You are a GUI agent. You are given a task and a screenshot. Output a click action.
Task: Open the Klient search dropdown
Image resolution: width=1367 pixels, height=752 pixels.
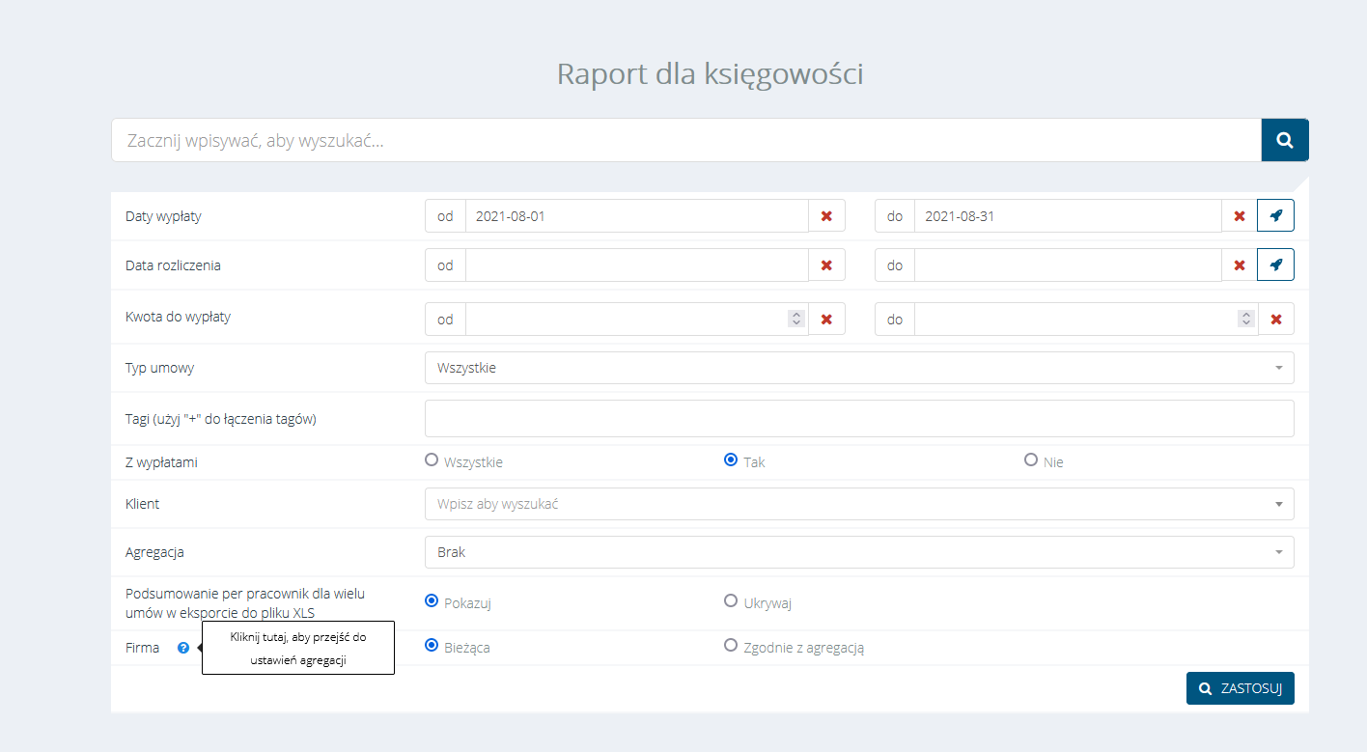858,504
